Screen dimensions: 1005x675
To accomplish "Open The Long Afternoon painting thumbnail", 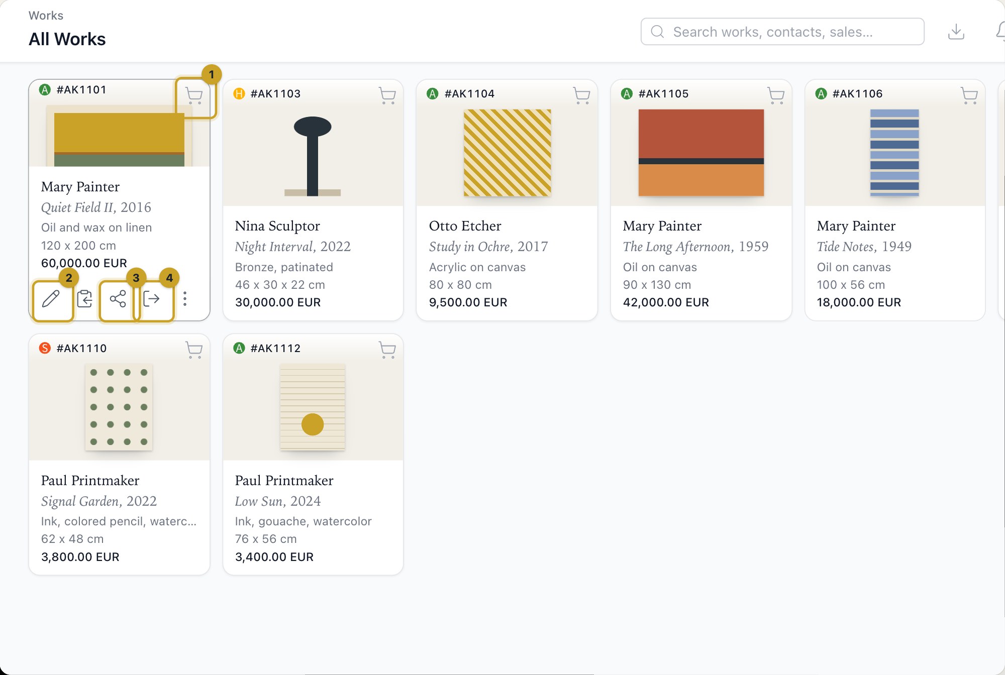I will [701, 153].
